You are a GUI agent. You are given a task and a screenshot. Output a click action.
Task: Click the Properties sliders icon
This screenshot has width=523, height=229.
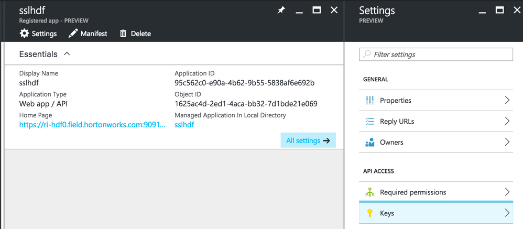click(369, 100)
